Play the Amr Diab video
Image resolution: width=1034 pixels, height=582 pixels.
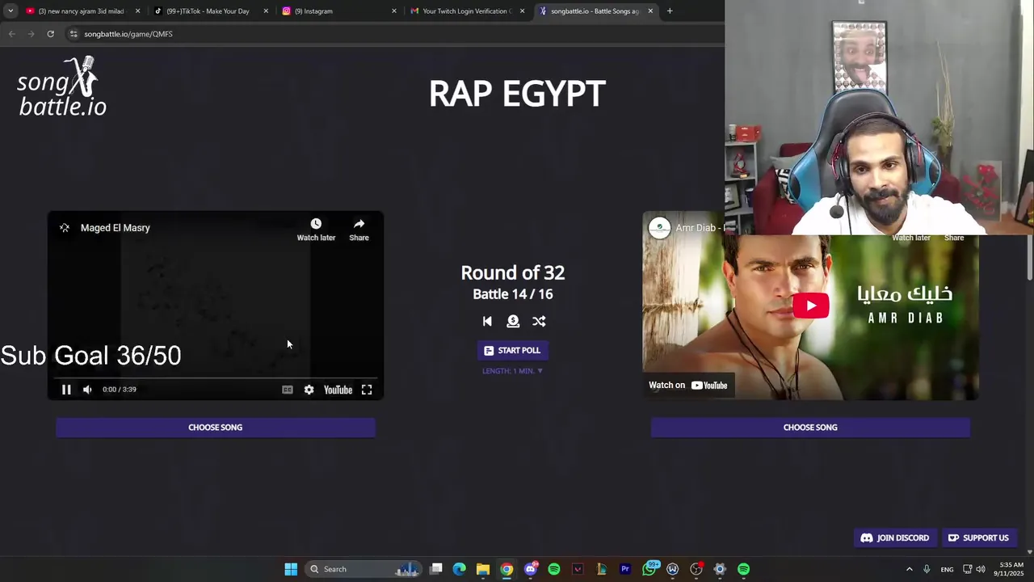[x=810, y=306]
